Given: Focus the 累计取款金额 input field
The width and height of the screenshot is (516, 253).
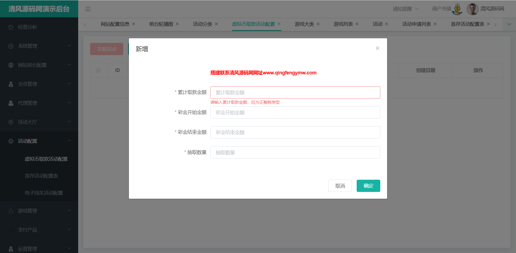Looking at the screenshot, I should coord(295,93).
